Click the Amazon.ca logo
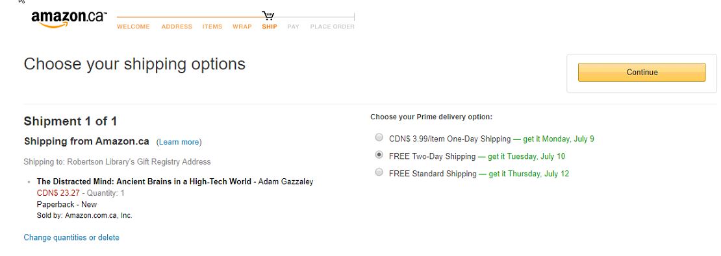The image size is (721, 256). [69, 19]
